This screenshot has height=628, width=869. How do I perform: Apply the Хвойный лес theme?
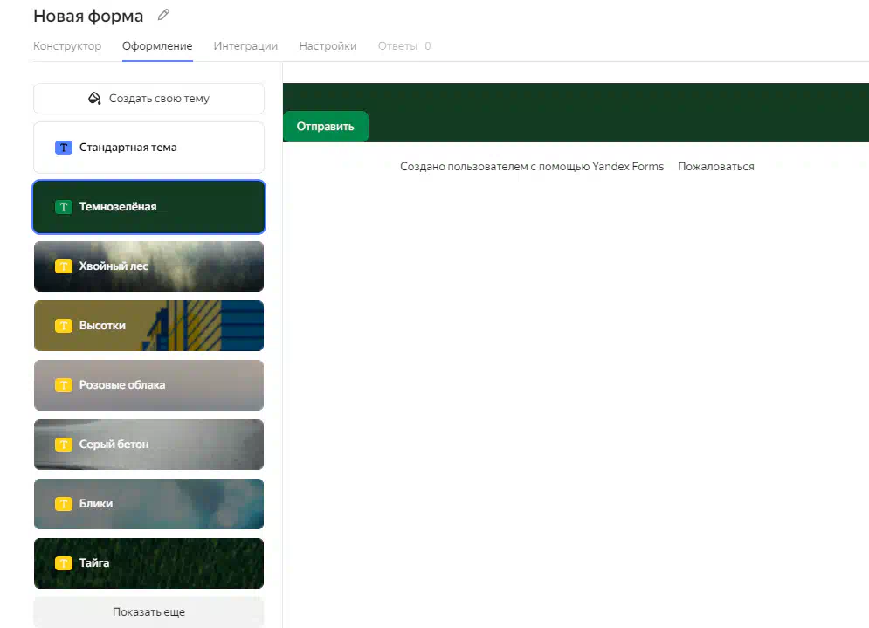click(148, 266)
